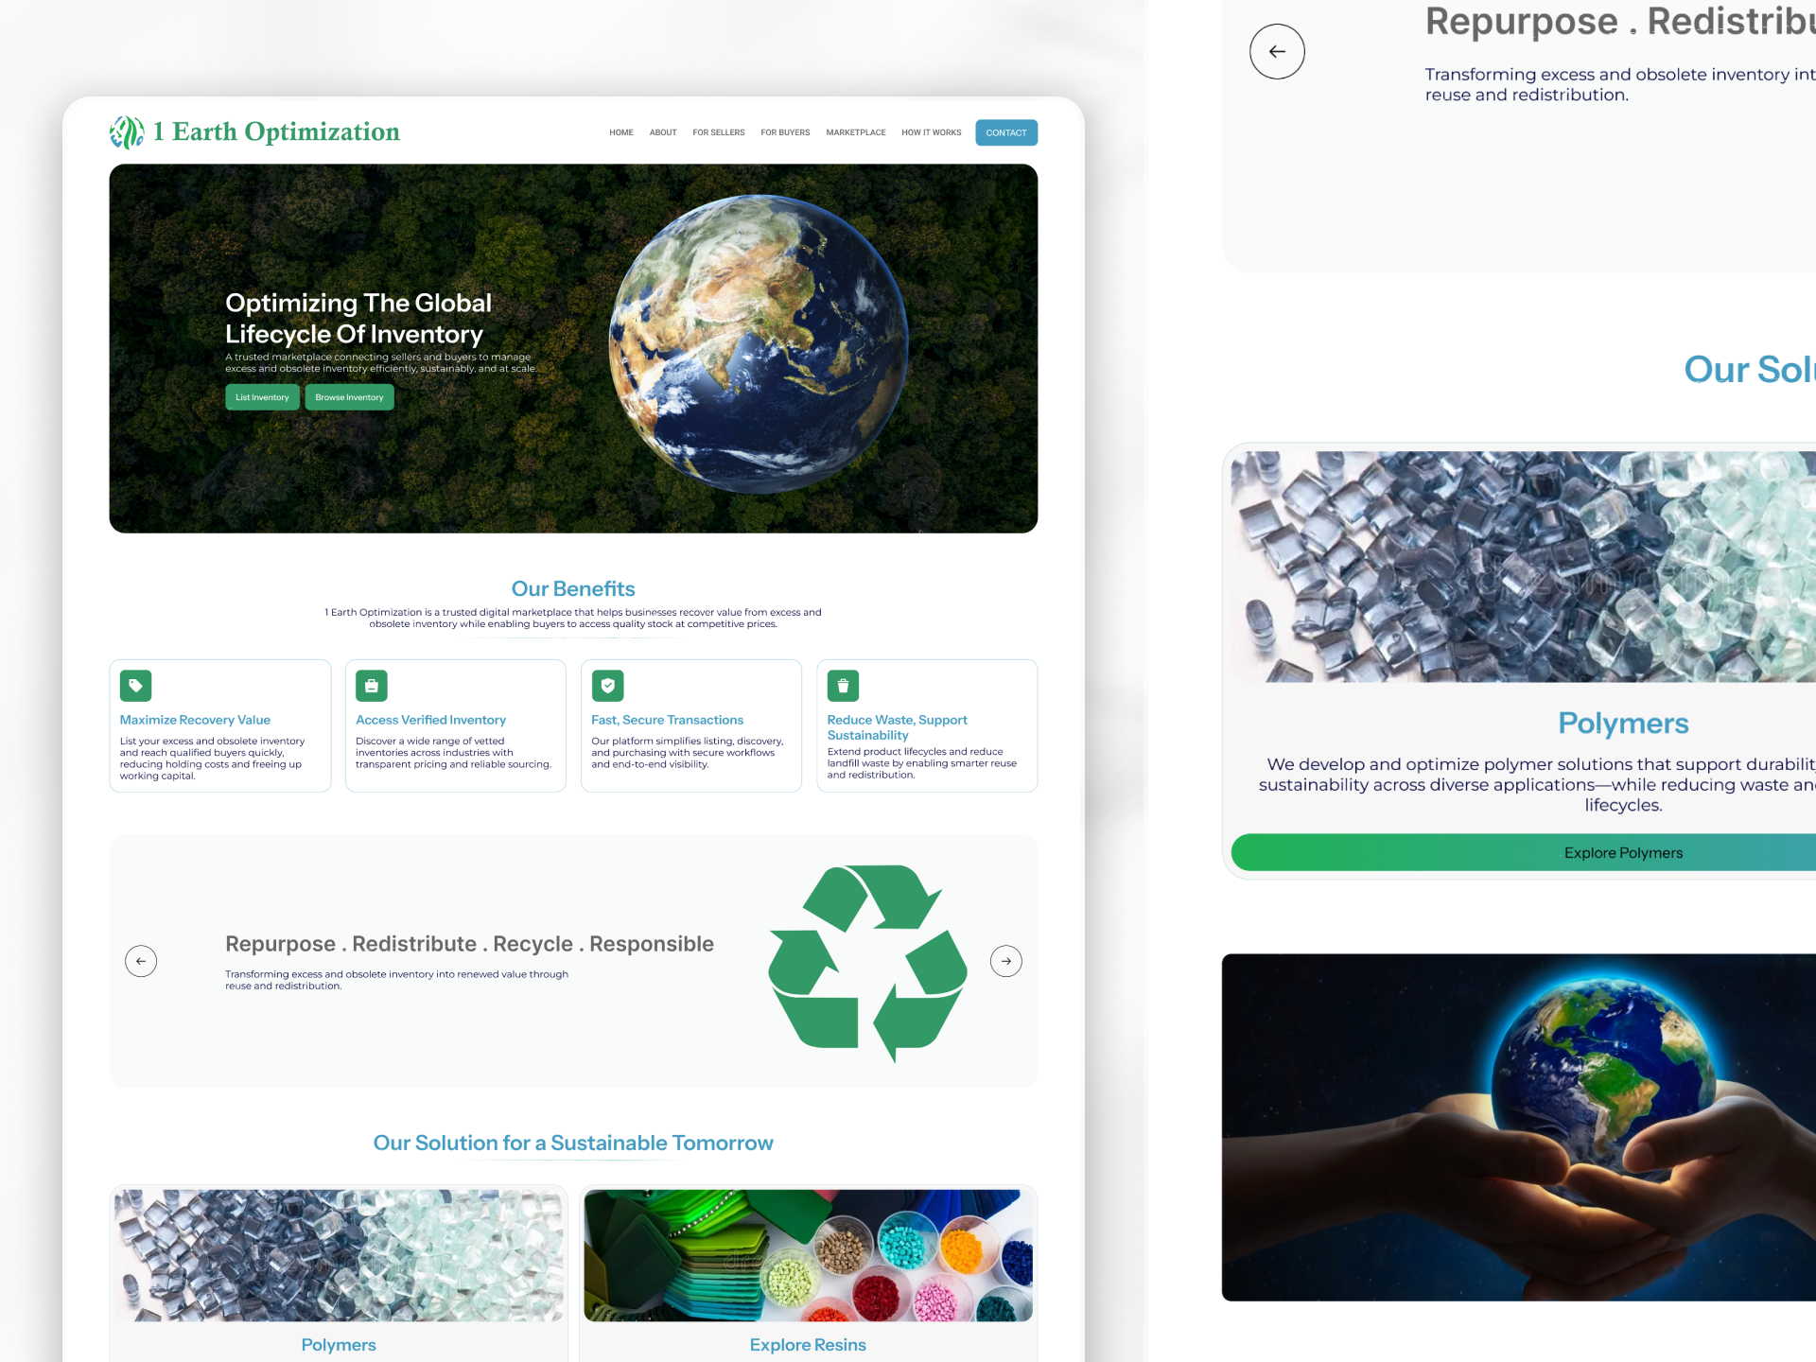Click the tag icon above Maximize Recovery Value
1816x1362 pixels.
135,686
